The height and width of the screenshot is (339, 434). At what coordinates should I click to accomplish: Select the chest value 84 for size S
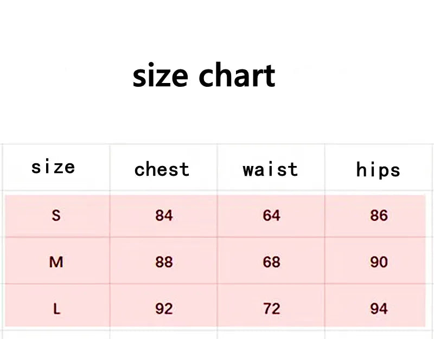point(164,215)
